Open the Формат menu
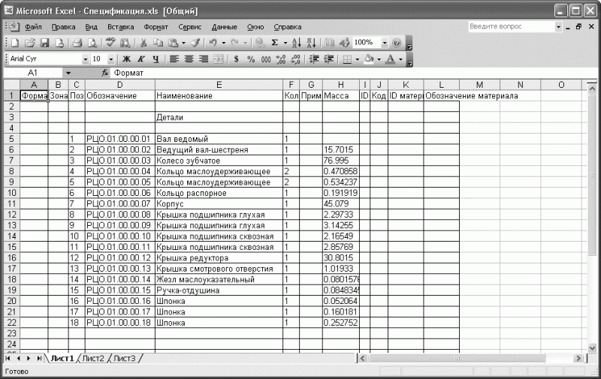 [156, 27]
